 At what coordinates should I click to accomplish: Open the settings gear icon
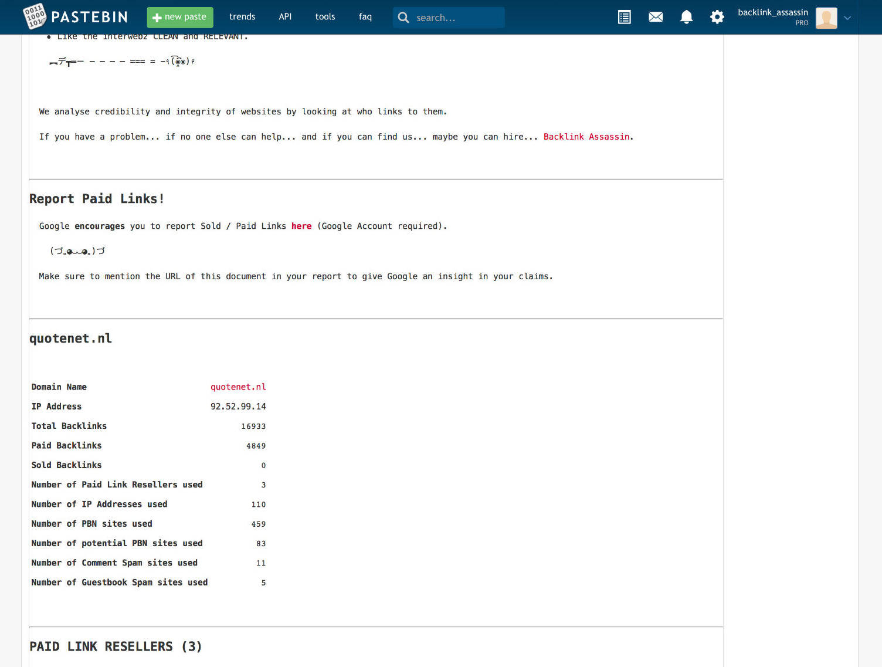coord(717,17)
